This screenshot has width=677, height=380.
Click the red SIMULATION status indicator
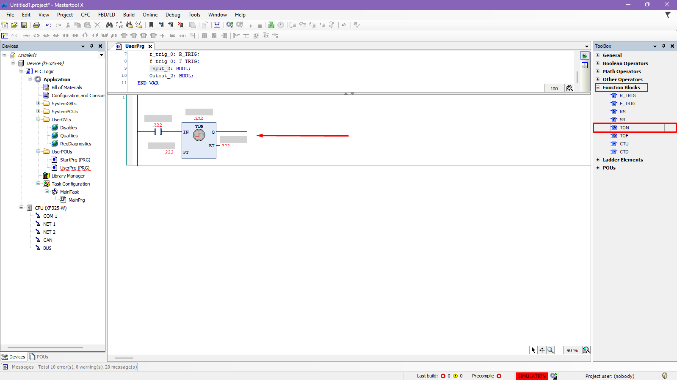click(531, 376)
